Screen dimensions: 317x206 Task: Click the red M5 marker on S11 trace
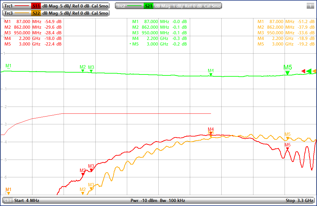point(287,149)
